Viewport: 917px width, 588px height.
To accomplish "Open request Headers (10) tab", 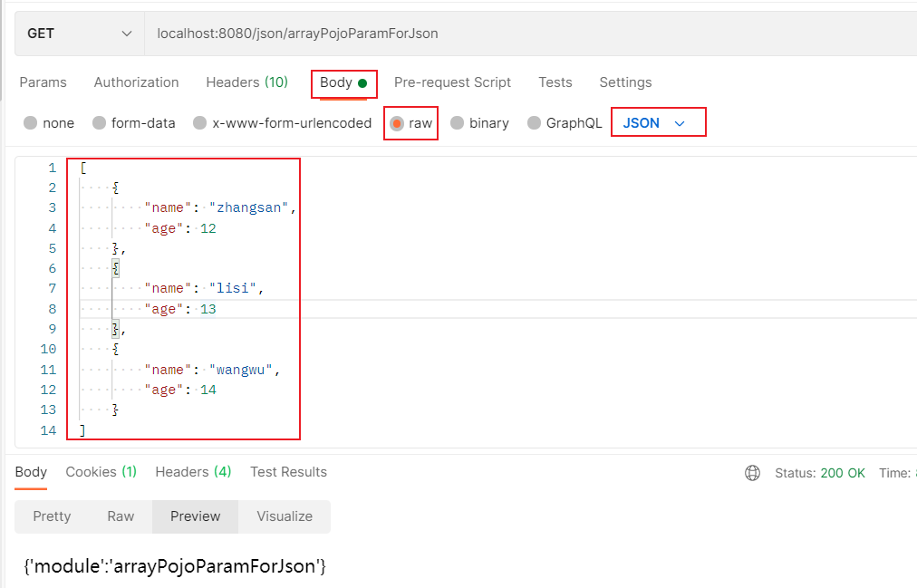I will click(x=246, y=82).
